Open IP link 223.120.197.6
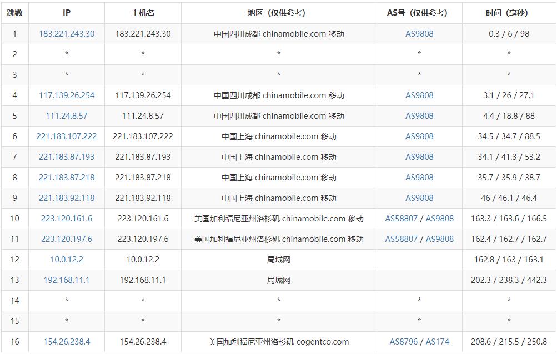The height and width of the screenshot is (354, 557). click(x=67, y=239)
